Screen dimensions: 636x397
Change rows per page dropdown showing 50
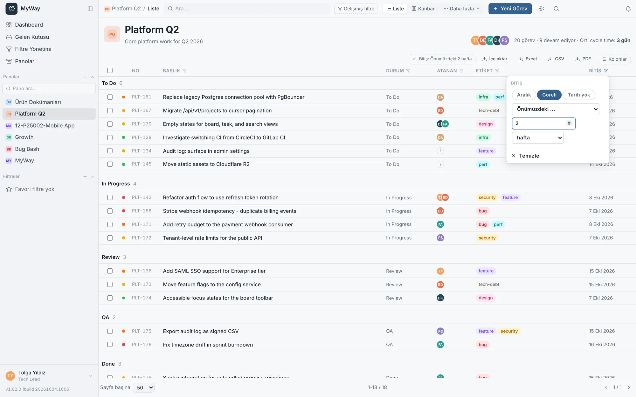pos(143,387)
